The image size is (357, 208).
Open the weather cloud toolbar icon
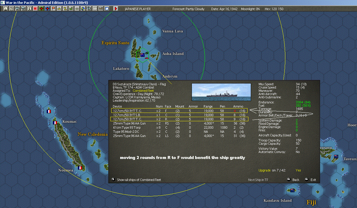107,9
